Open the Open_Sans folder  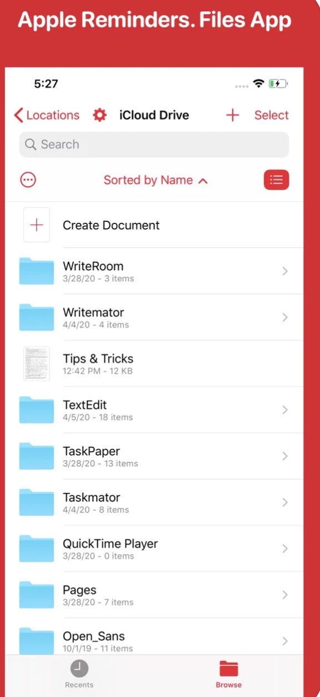[x=154, y=639]
